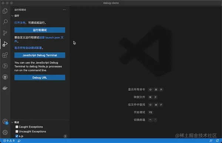Enable Caught Exceptions breakpoint checkbox

coord(17,127)
